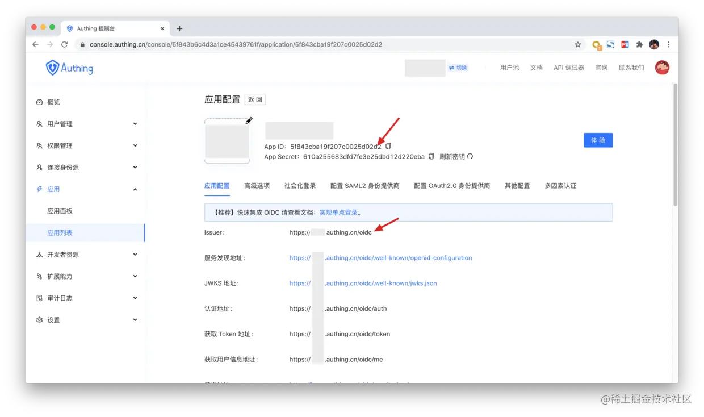The width and height of the screenshot is (704, 417).
Task: Click the developer resources sidebar icon
Action: pyautogui.click(x=39, y=255)
